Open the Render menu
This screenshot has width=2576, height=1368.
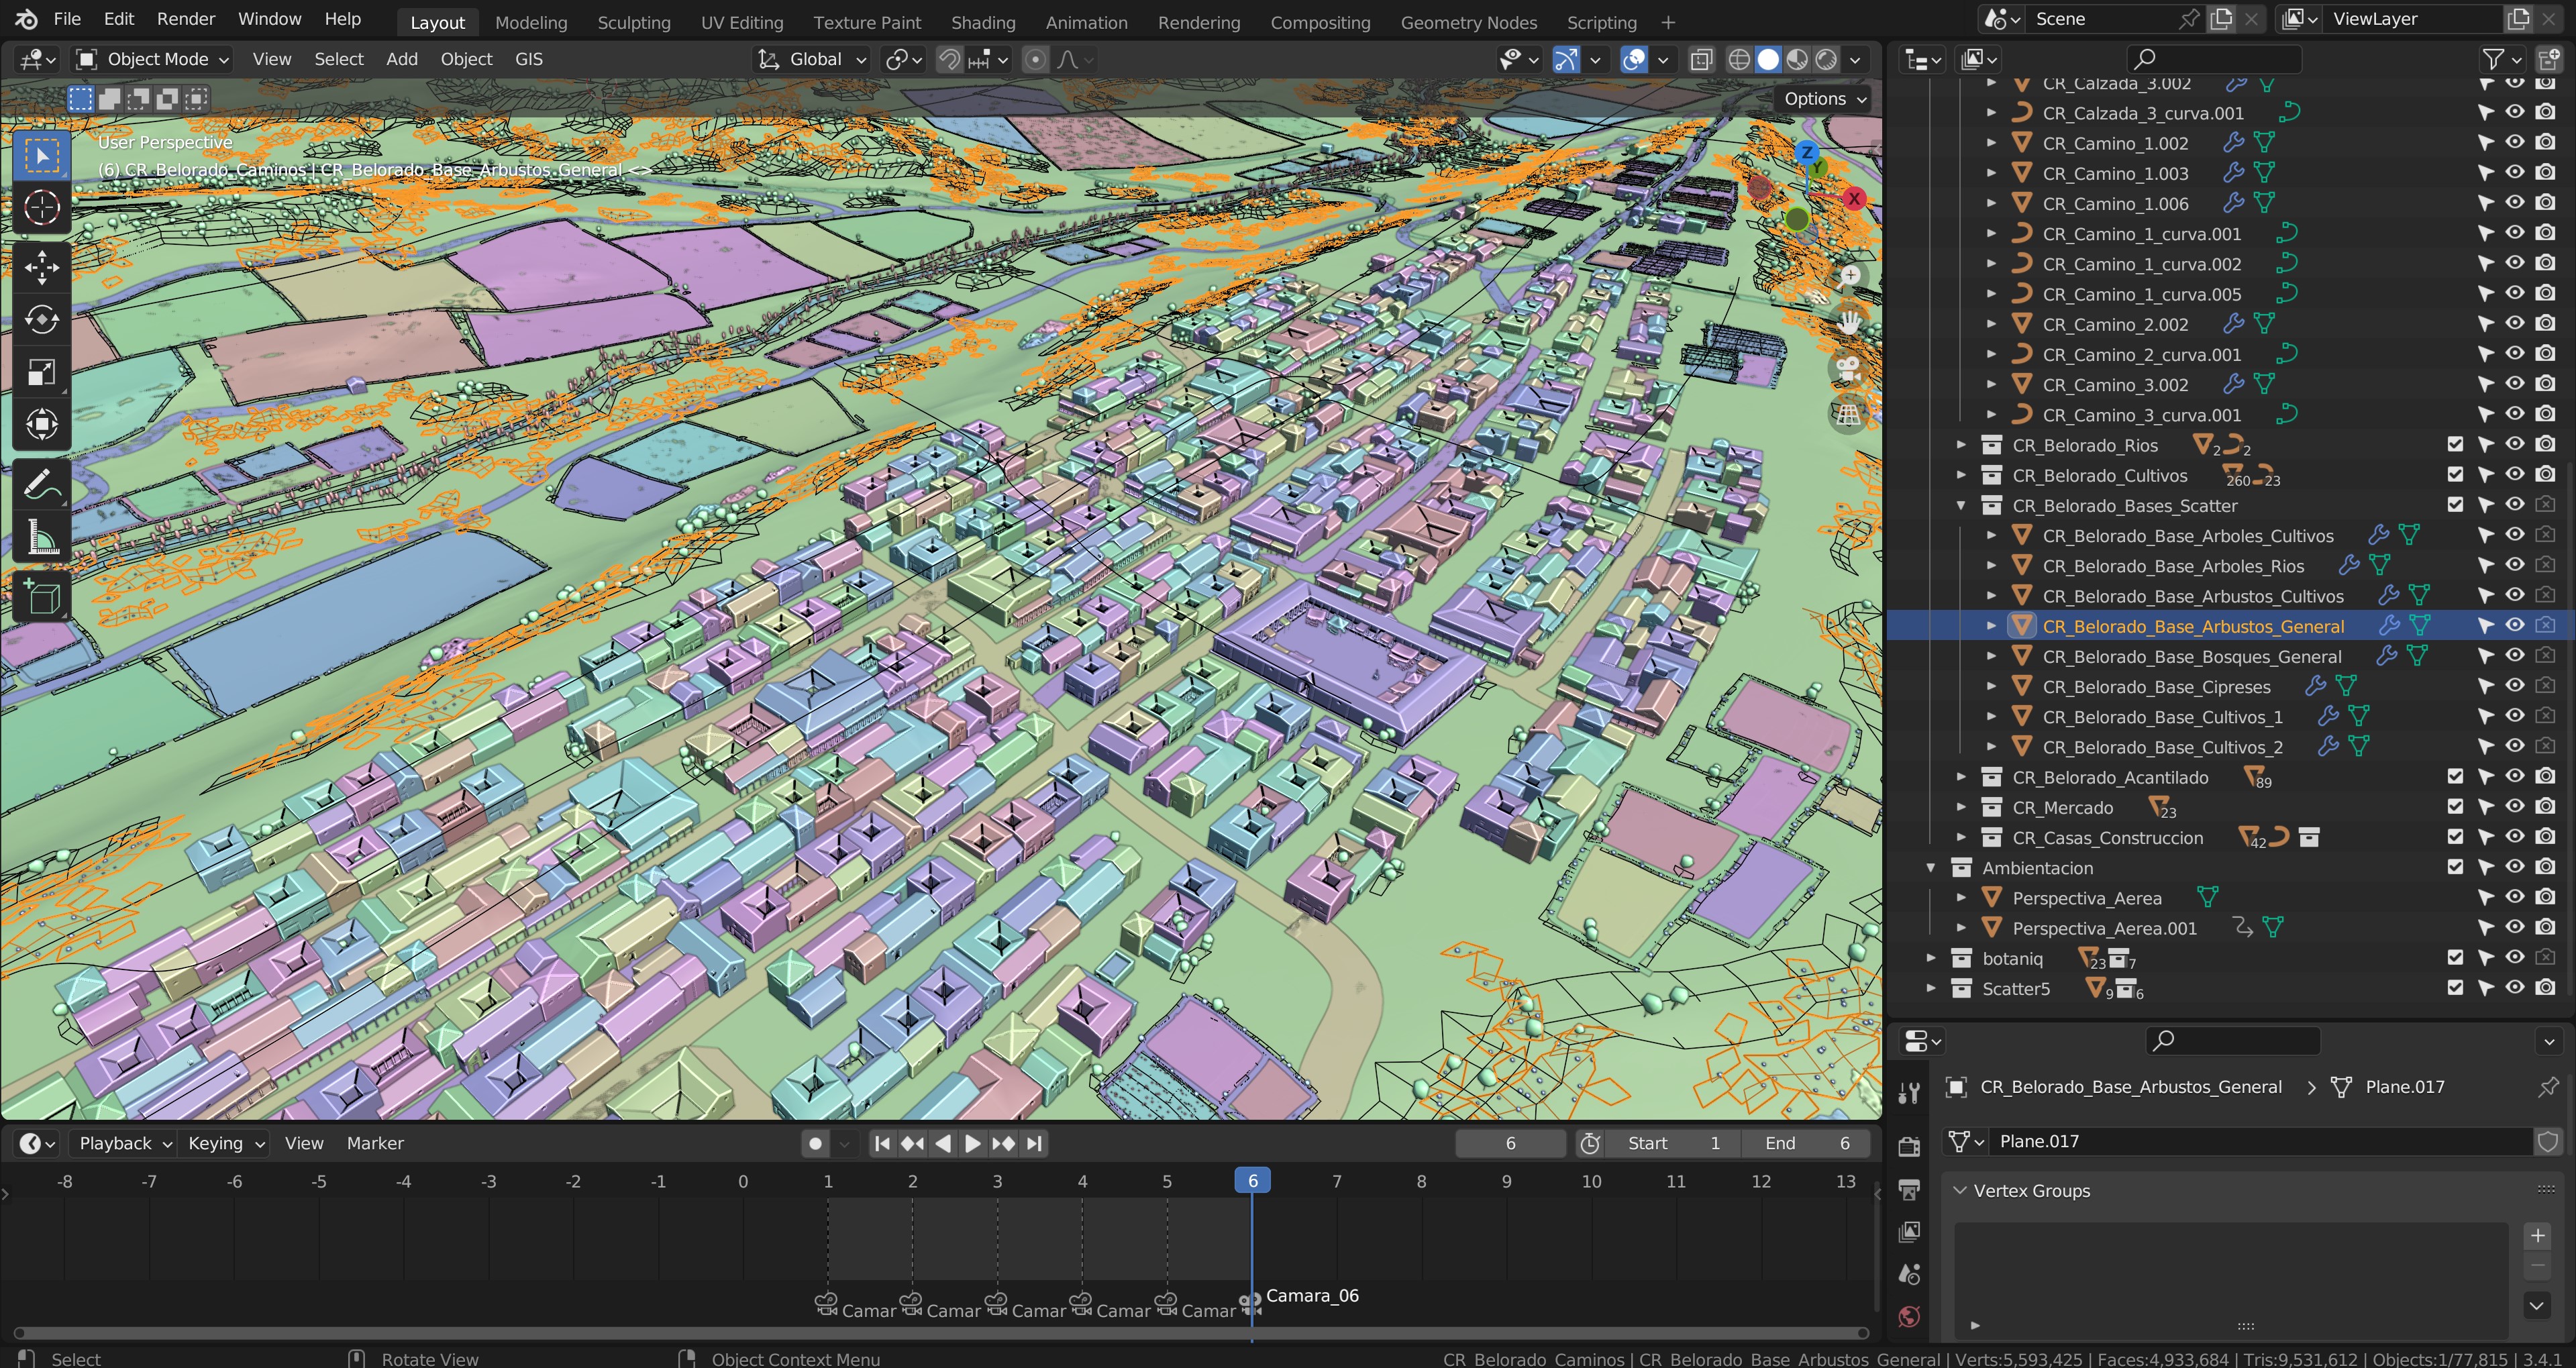pos(185,19)
